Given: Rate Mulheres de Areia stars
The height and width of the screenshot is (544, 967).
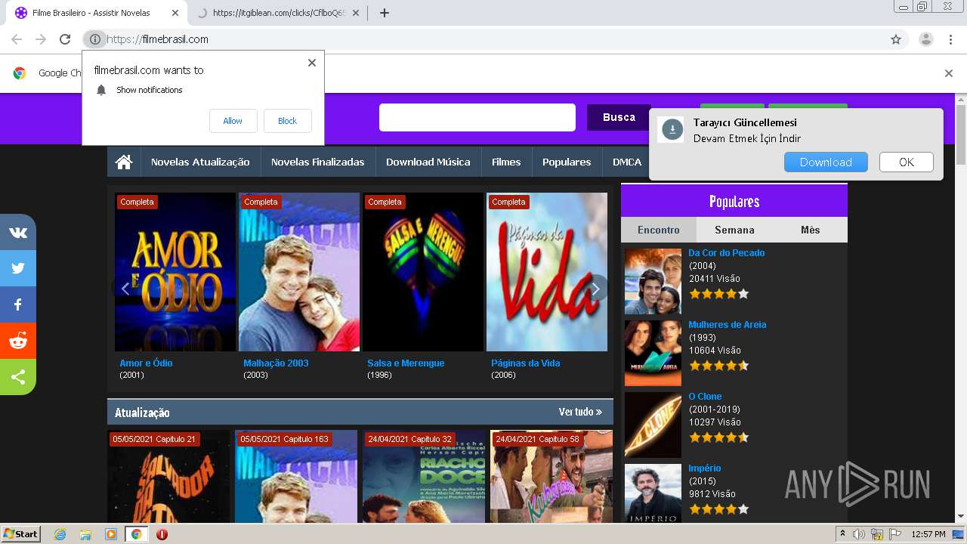Looking at the screenshot, I should point(718,366).
